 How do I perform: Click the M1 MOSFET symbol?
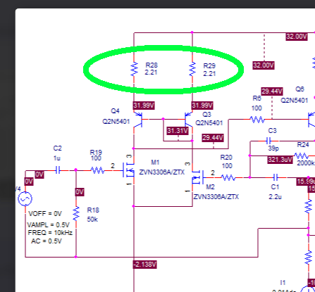(x=128, y=170)
